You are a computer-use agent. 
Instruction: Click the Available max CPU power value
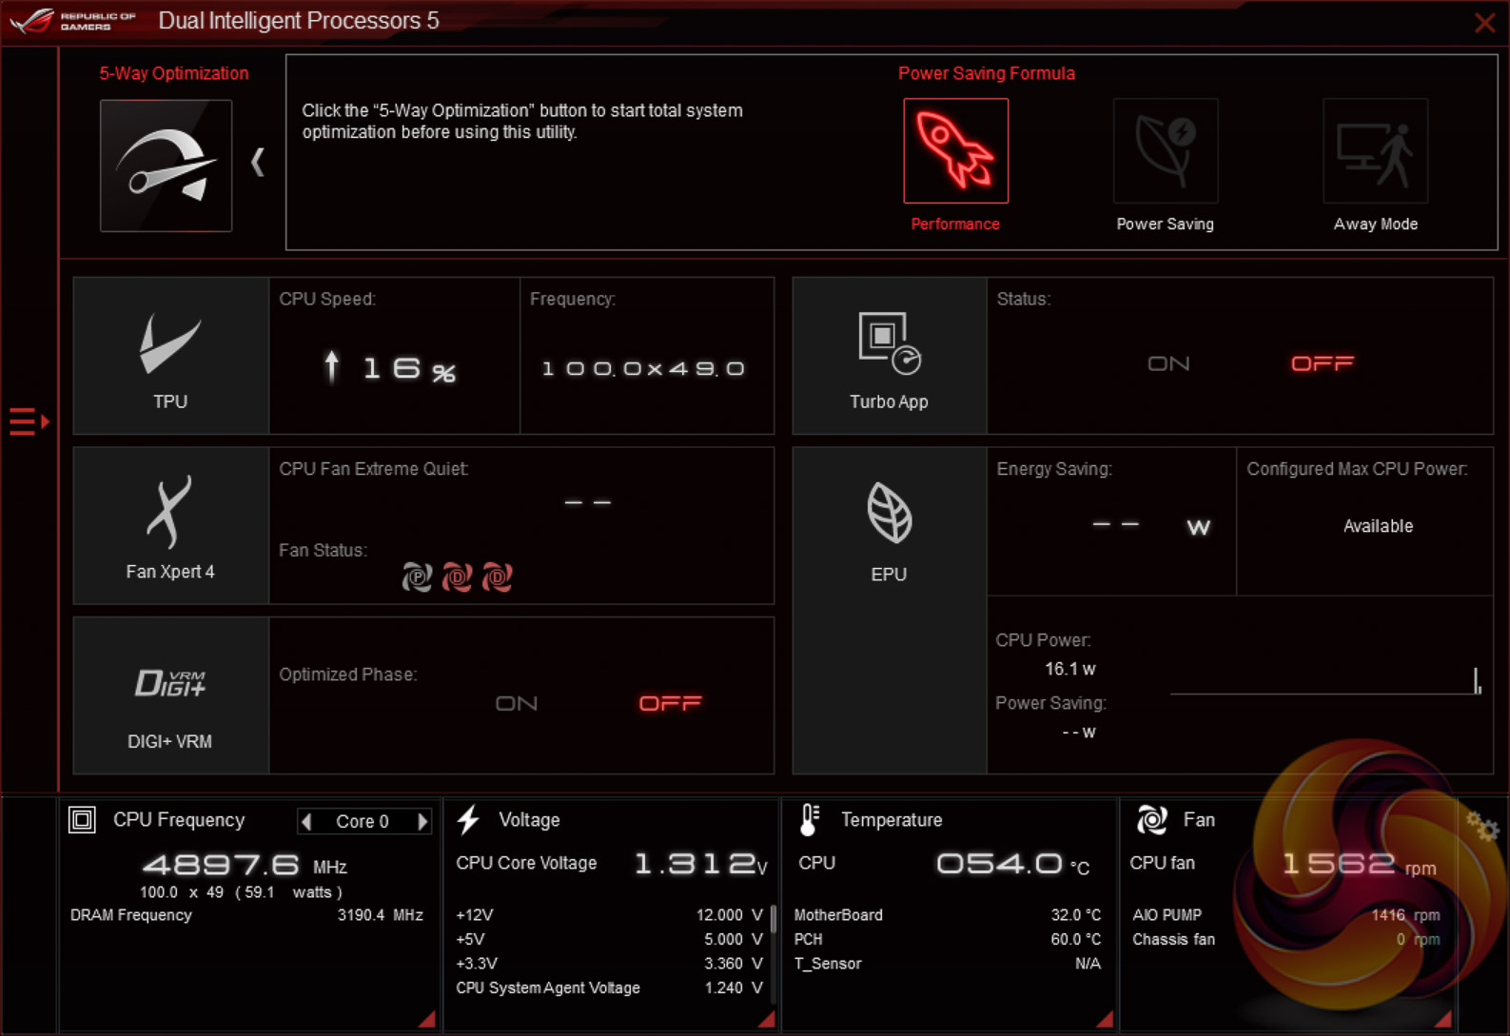point(1378,526)
